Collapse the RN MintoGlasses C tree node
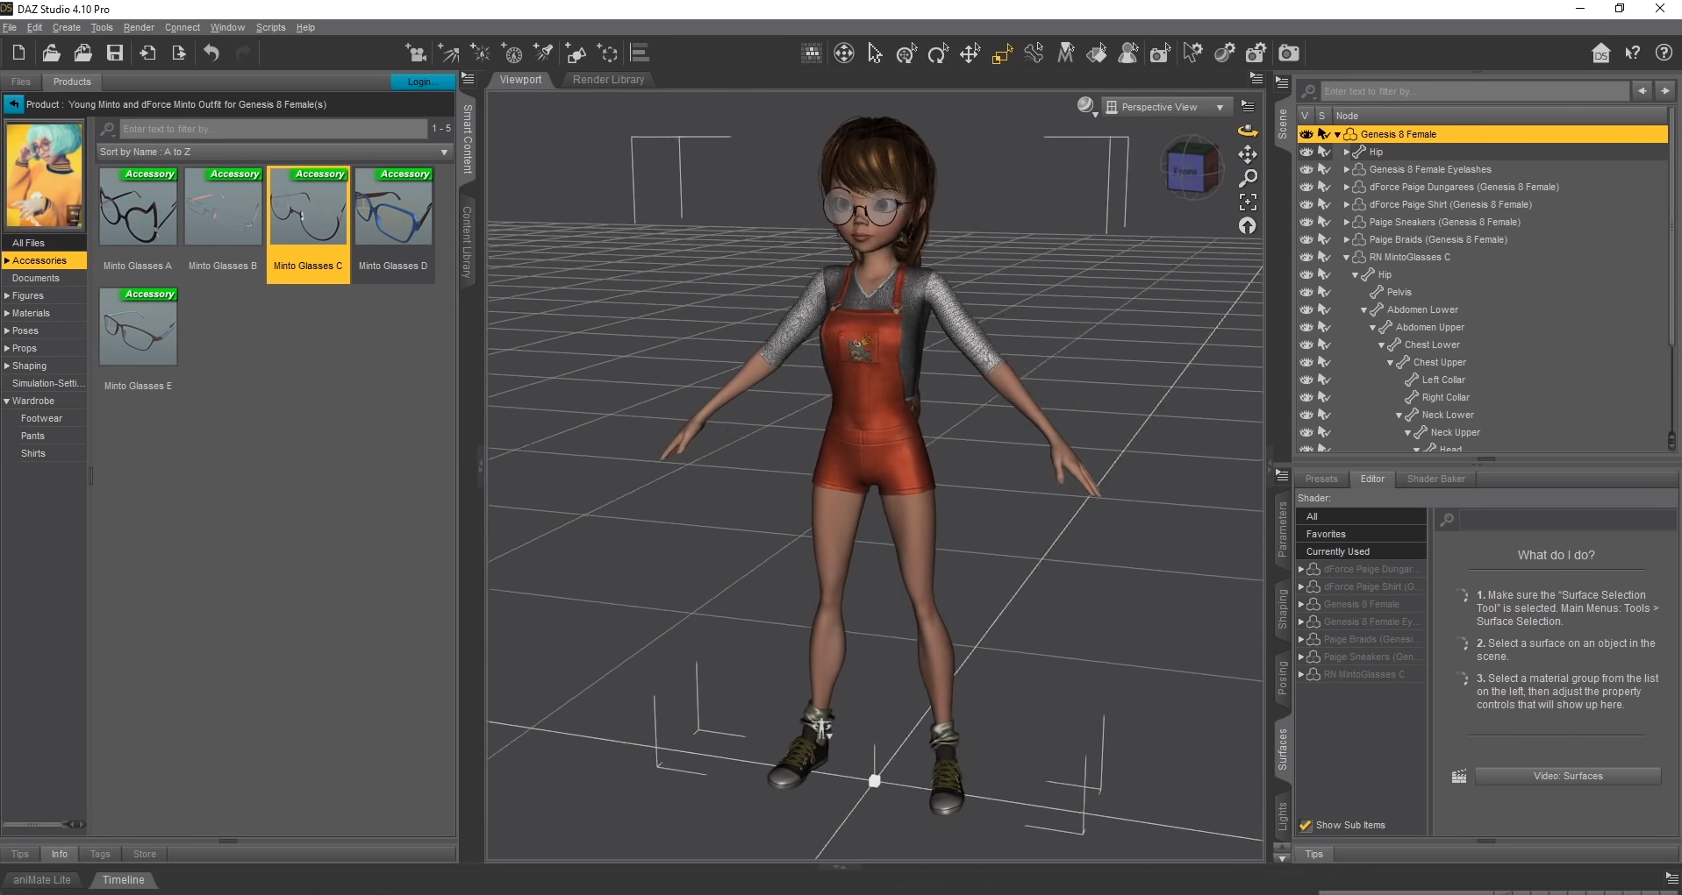This screenshot has height=895, width=1682. [x=1347, y=257]
